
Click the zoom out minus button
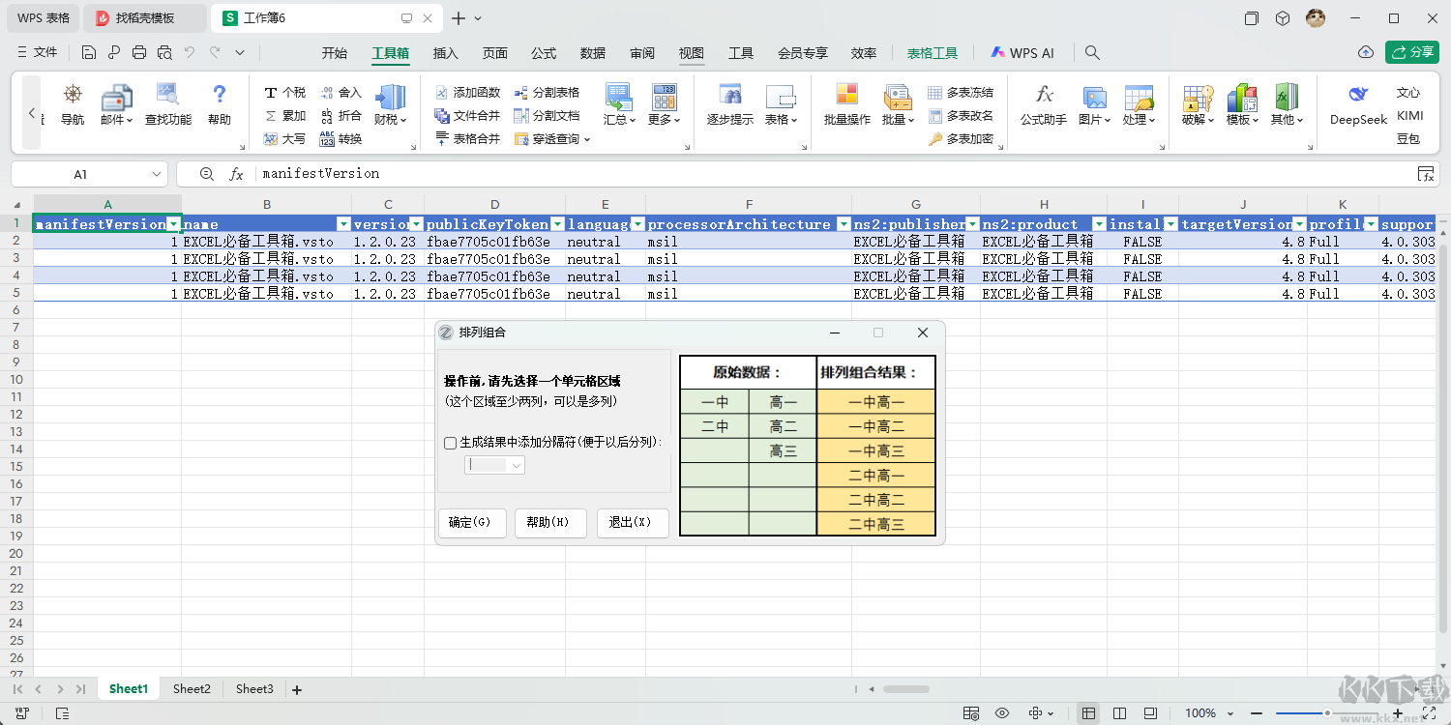(1256, 713)
